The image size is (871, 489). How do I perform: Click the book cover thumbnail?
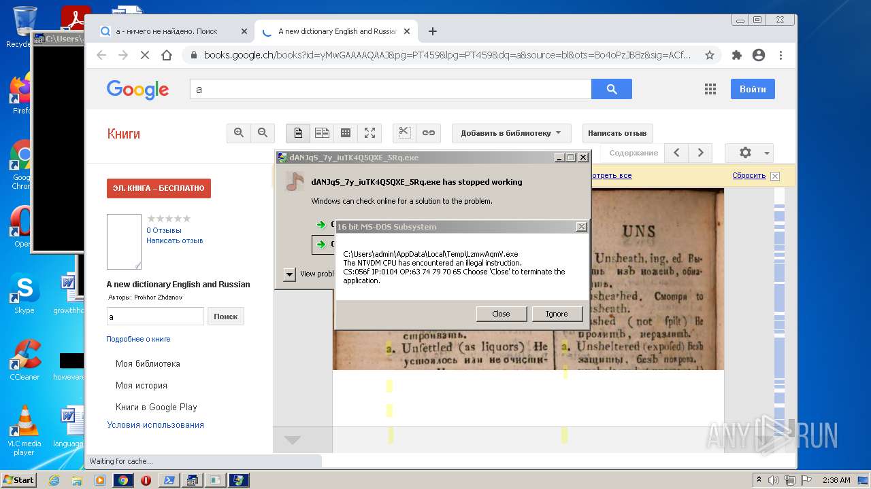(124, 242)
